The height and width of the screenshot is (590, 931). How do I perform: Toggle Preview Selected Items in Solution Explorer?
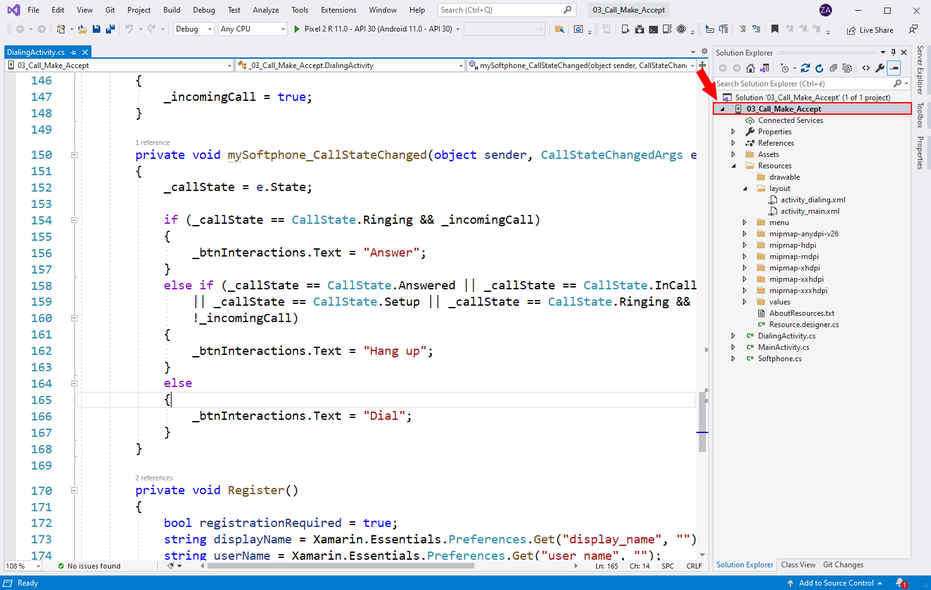tap(894, 68)
